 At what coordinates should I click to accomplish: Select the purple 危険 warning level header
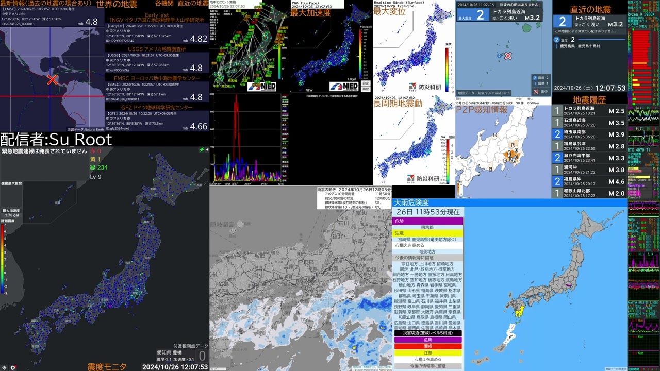(x=428, y=221)
